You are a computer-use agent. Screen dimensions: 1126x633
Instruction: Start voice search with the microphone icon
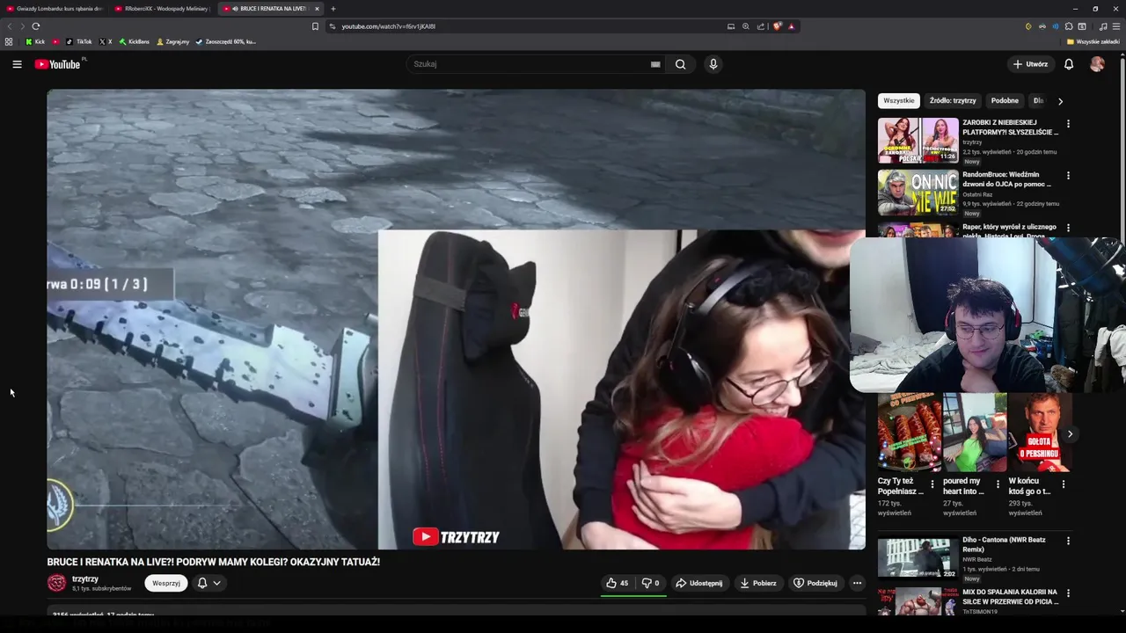[713, 64]
